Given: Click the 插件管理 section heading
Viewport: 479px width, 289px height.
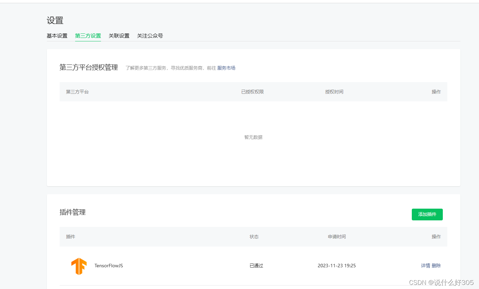Looking at the screenshot, I should [x=72, y=212].
